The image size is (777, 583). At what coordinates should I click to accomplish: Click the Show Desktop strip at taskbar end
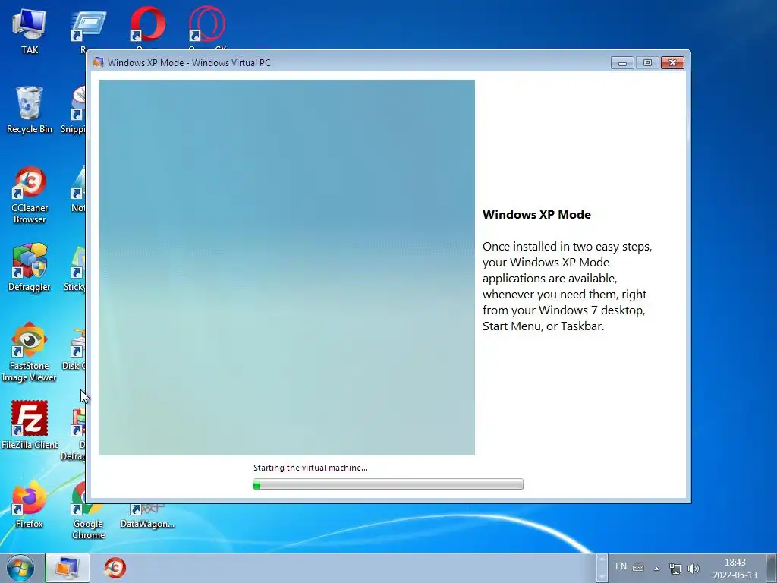tap(772, 568)
